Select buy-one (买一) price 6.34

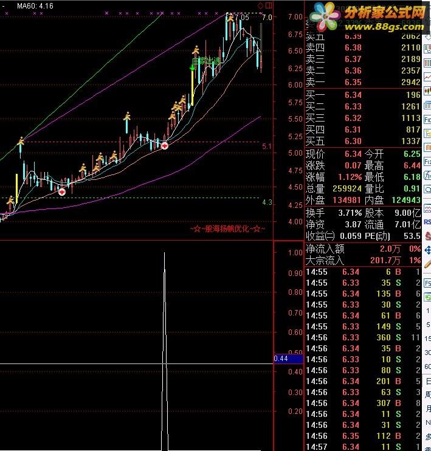[x=353, y=95]
